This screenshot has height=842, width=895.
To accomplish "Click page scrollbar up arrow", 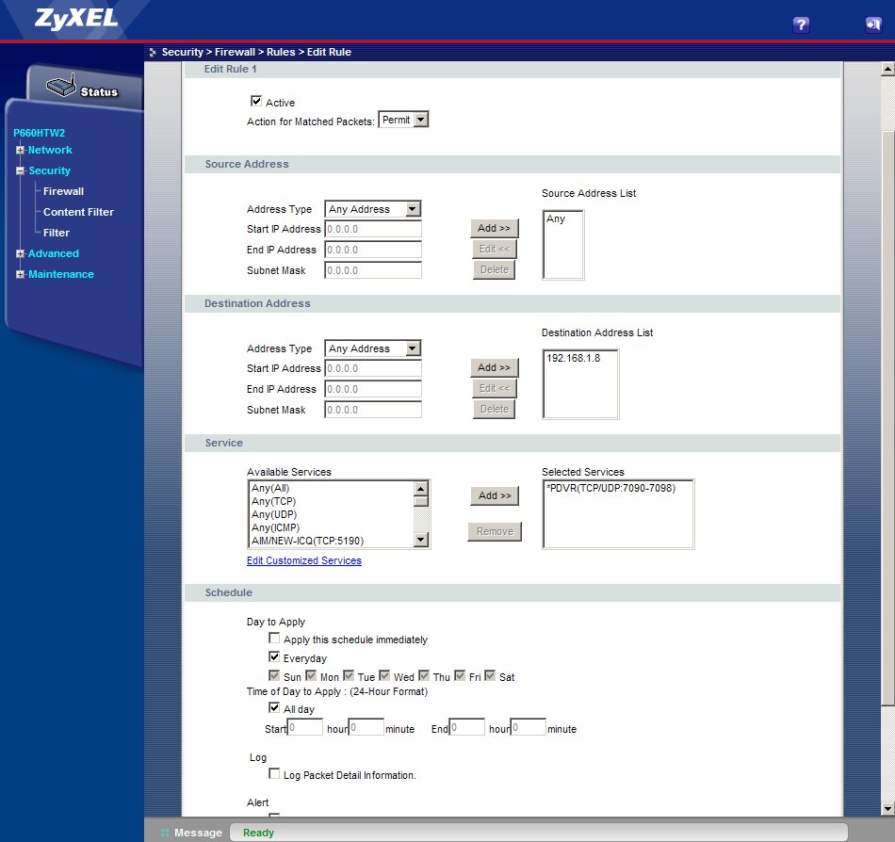I will tap(887, 70).
